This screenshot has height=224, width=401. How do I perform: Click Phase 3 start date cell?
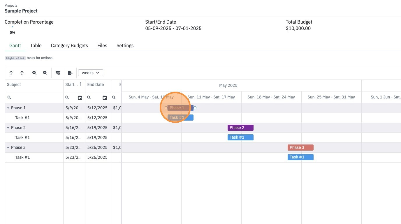click(74, 147)
